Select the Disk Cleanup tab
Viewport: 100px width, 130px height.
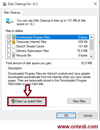pyautogui.click(x=12, y=13)
